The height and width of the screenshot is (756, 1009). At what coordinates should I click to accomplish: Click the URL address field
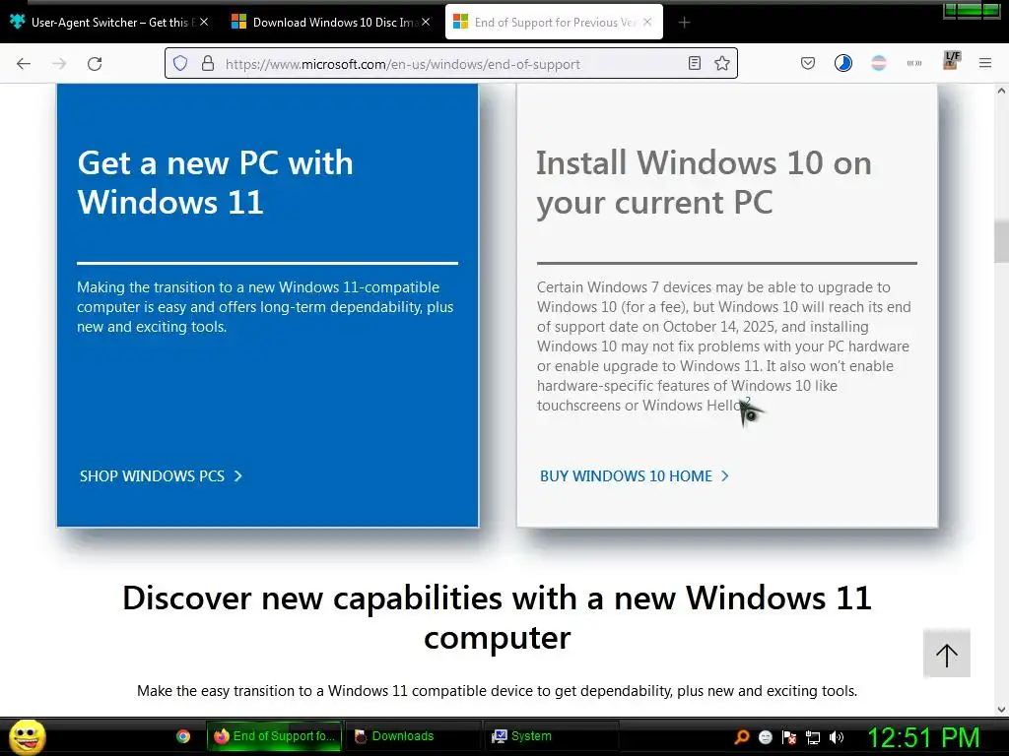pos(450,64)
